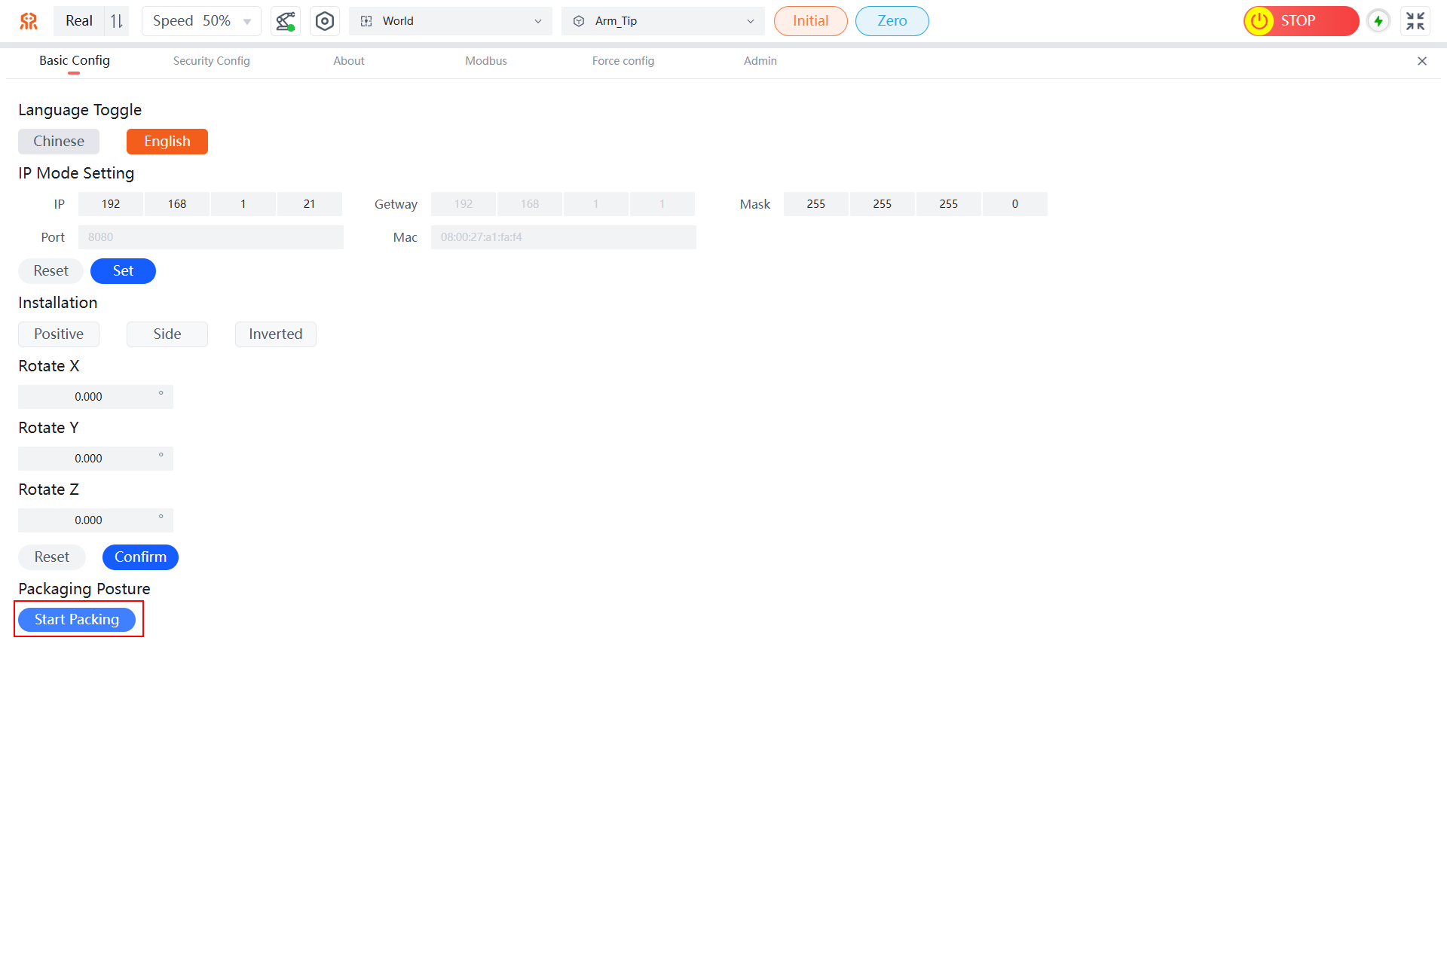
Task: Click the robot arm status icon
Action: tap(286, 21)
